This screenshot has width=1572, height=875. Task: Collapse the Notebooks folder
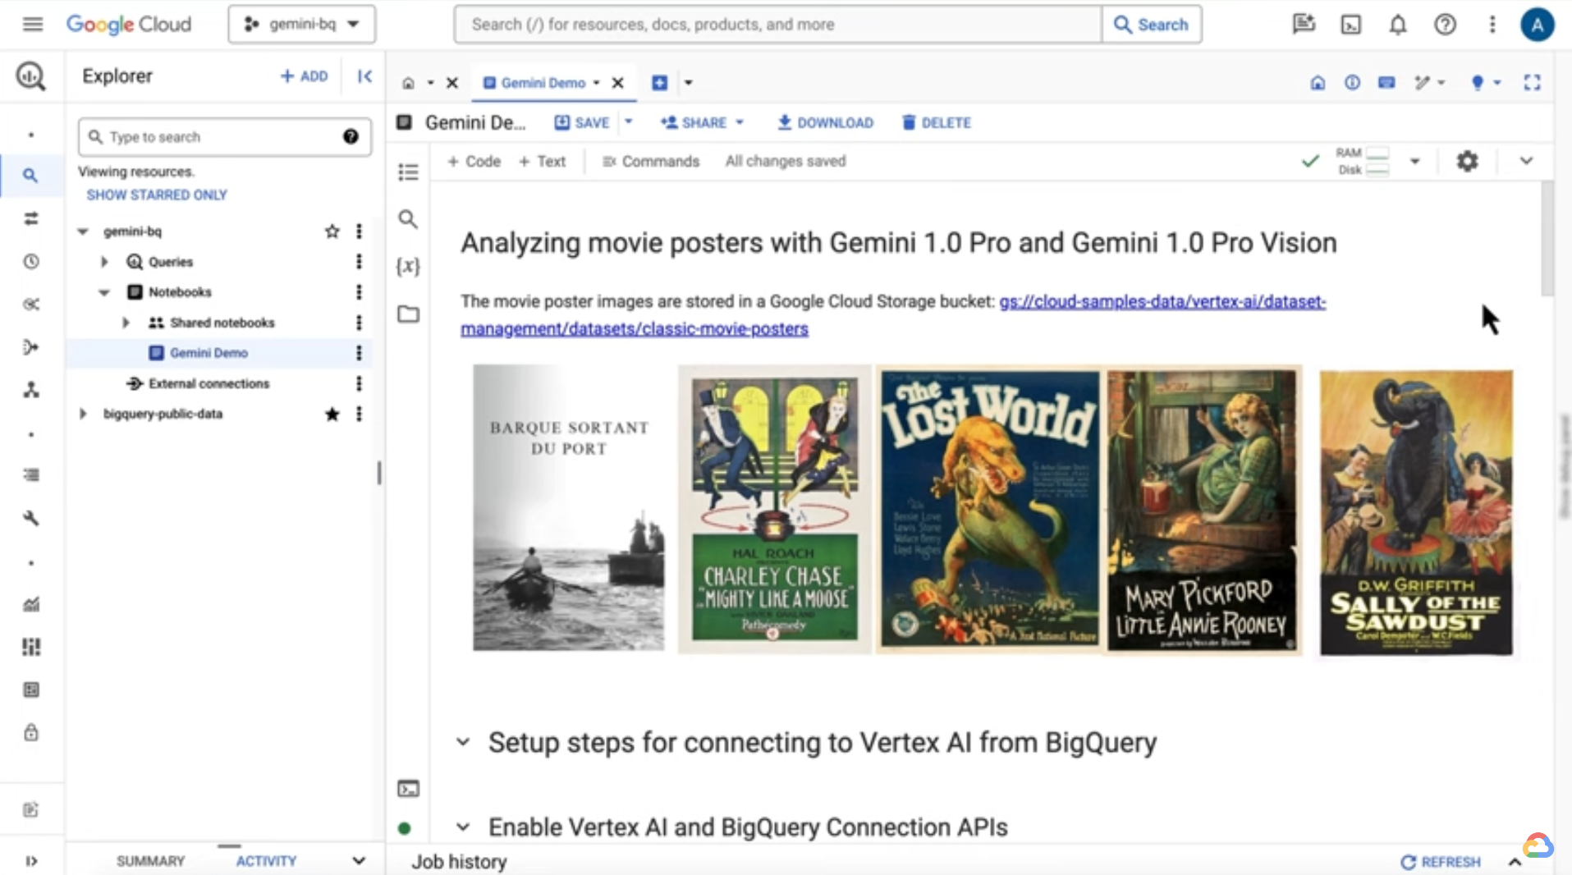click(x=104, y=292)
